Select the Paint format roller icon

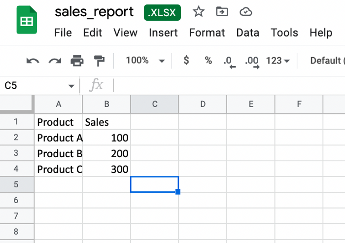[x=99, y=61]
